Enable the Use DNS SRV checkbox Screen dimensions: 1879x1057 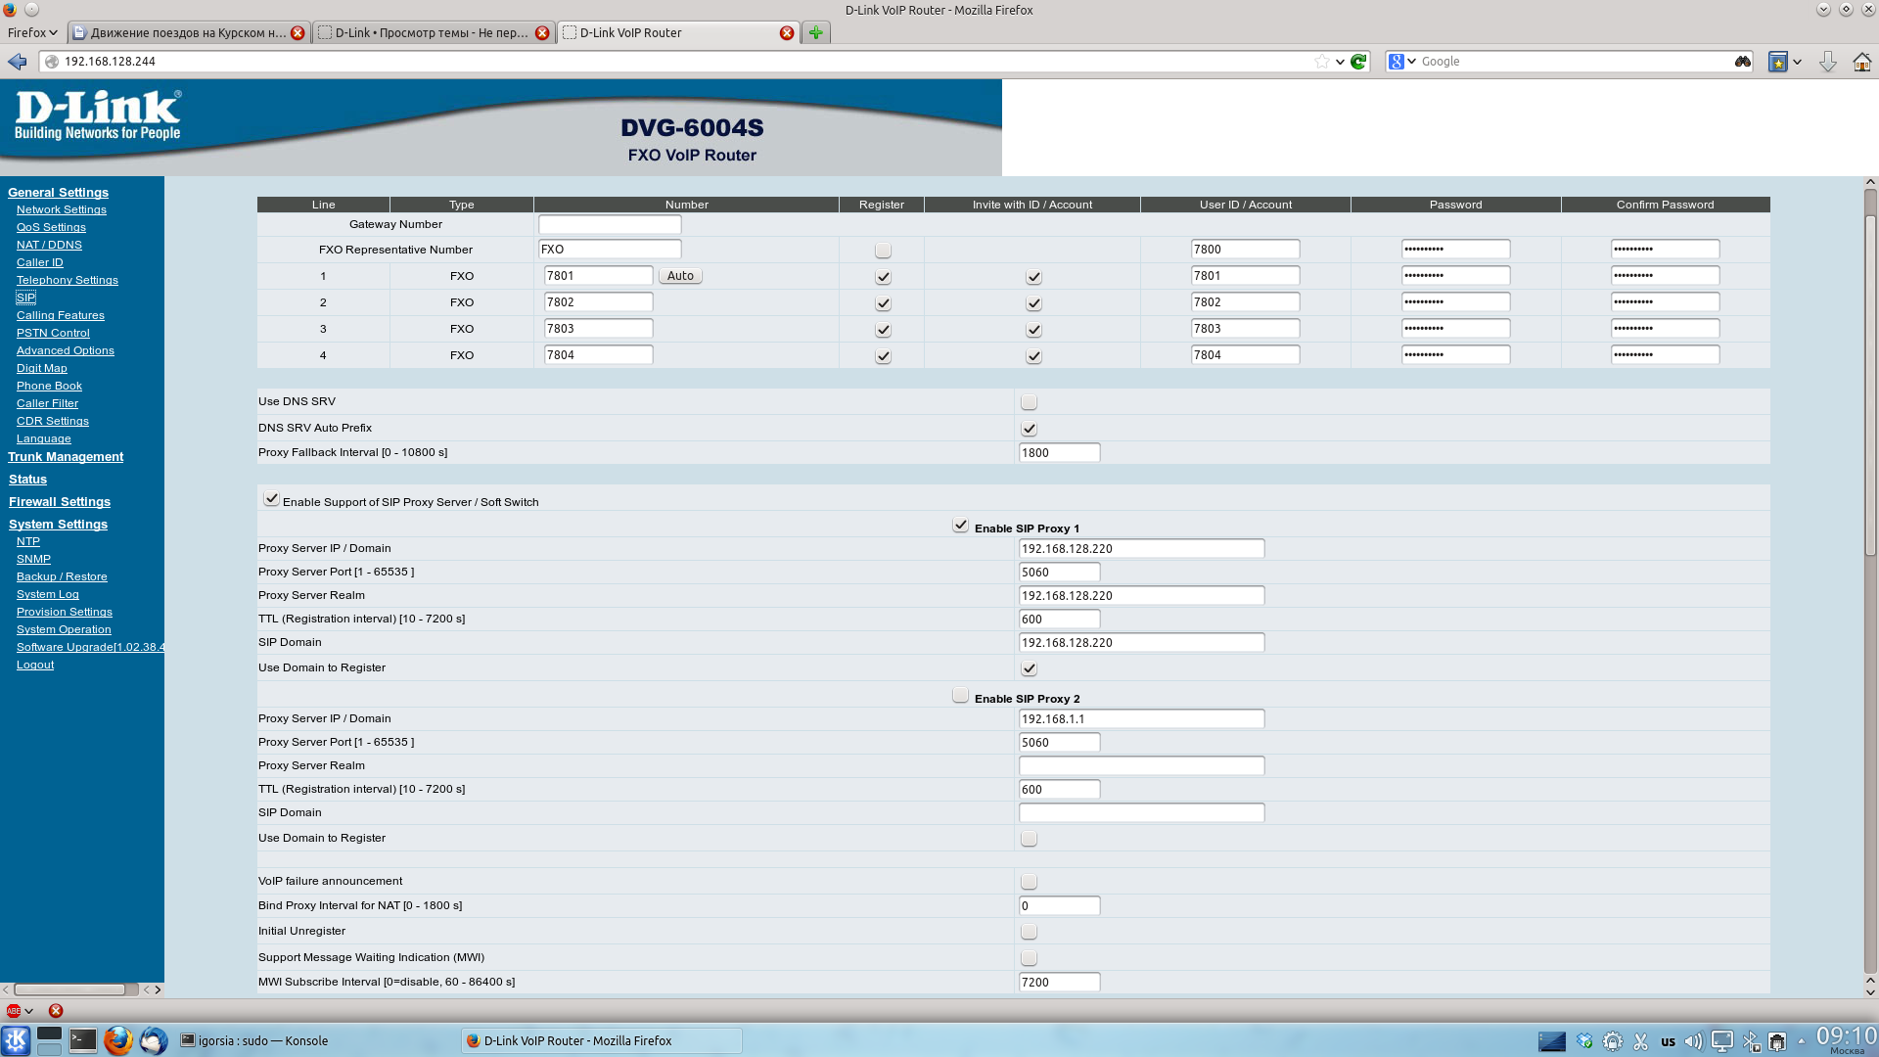pos(1029,402)
